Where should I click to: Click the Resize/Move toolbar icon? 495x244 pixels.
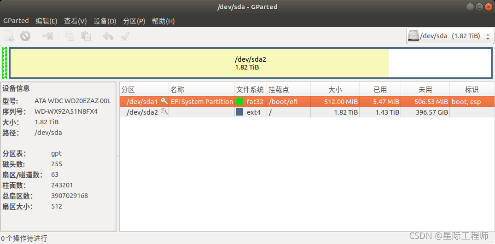pos(47,36)
